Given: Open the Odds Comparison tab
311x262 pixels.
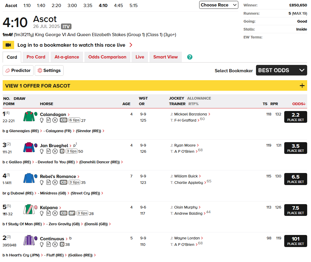Looking at the screenshot, I should (107, 57).
